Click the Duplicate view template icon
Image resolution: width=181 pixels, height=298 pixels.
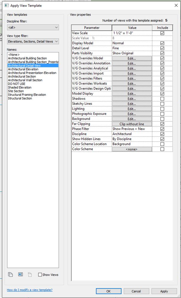pyautogui.click(x=10, y=274)
